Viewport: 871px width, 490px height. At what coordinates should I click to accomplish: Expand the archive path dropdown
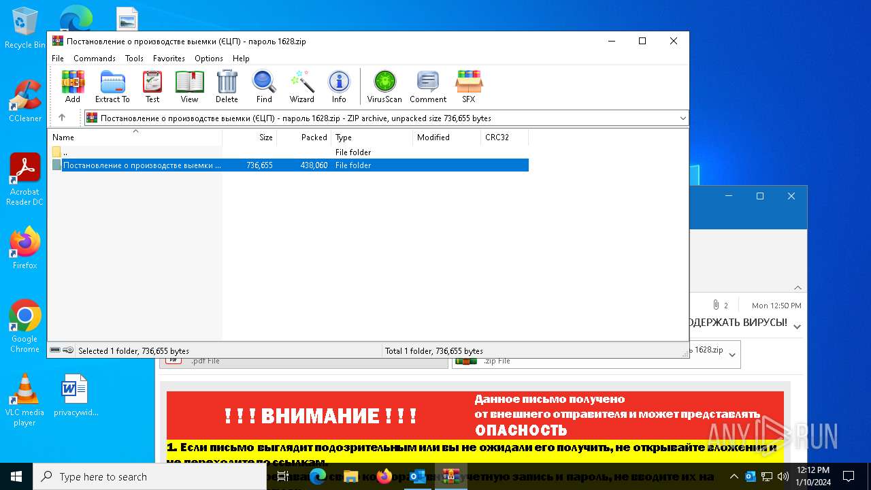(683, 118)
